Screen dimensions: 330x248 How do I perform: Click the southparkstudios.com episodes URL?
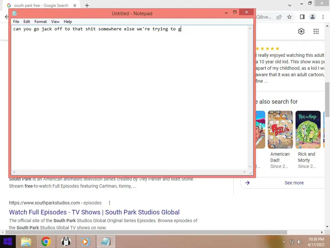pyautogui.click(x=55, y=203)
